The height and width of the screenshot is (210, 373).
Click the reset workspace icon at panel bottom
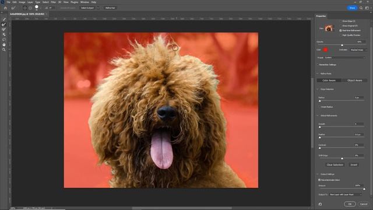(320, 204)
